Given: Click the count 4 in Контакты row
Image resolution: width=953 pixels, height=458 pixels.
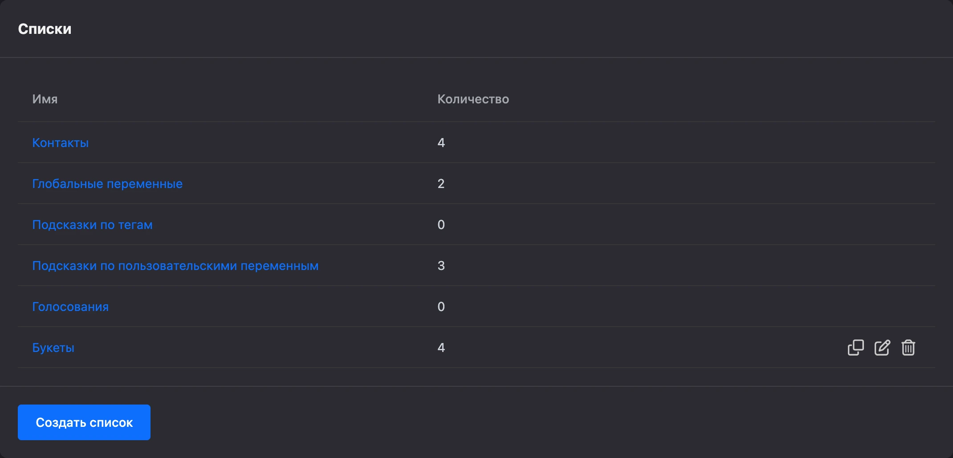Looking at the screenshot, I should pos(441,143).
